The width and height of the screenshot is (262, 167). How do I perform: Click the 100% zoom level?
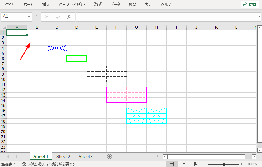(x=252, y=164)
